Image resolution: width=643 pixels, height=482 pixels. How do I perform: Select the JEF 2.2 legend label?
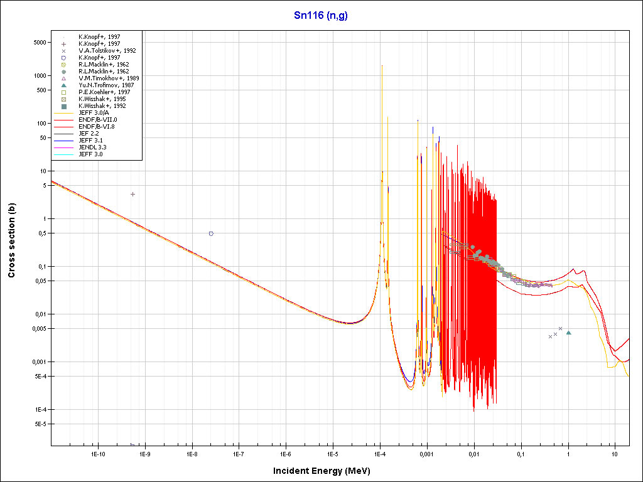point(90,134)
